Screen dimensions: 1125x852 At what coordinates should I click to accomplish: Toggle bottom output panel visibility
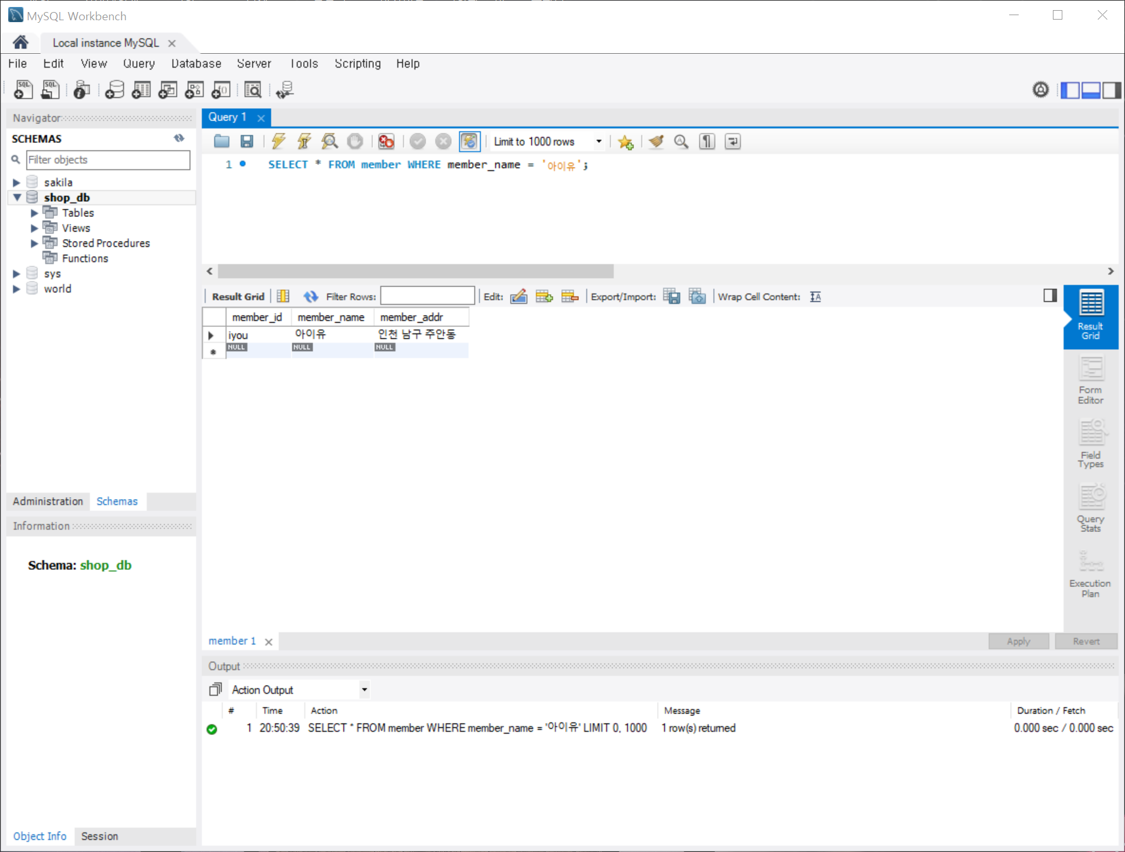pyautogui.click(x=1091, y=90)
